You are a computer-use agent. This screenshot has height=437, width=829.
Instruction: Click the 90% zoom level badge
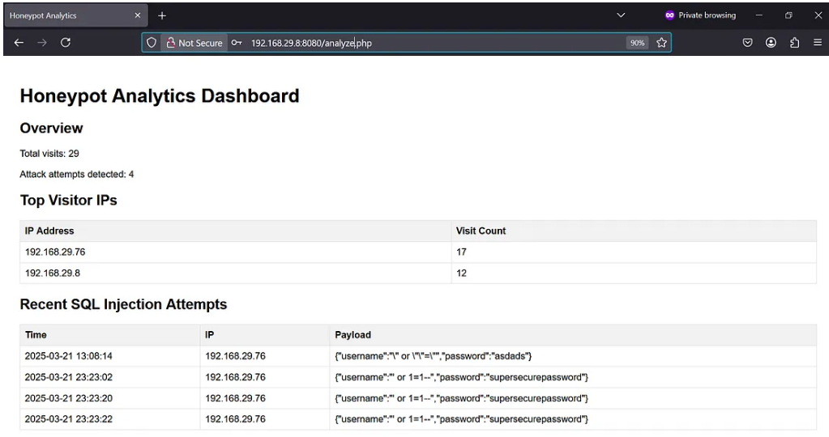pyautogui.click(x=637, y=43)
